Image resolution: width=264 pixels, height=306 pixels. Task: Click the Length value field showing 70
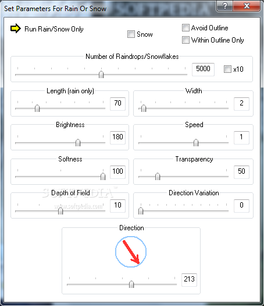pyautogui.click(x=117, y=104)
